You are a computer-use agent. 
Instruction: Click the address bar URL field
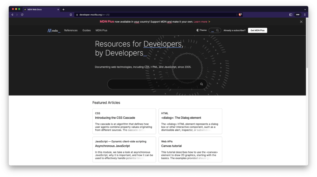[x=156, y=15]
